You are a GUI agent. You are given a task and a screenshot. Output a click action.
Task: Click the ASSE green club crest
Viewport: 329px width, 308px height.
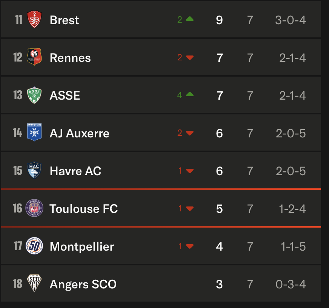point(34,95)
